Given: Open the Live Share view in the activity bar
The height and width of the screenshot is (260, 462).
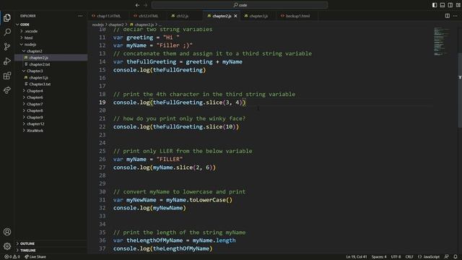Looking at the screenshot, I should tap(7, 90).
